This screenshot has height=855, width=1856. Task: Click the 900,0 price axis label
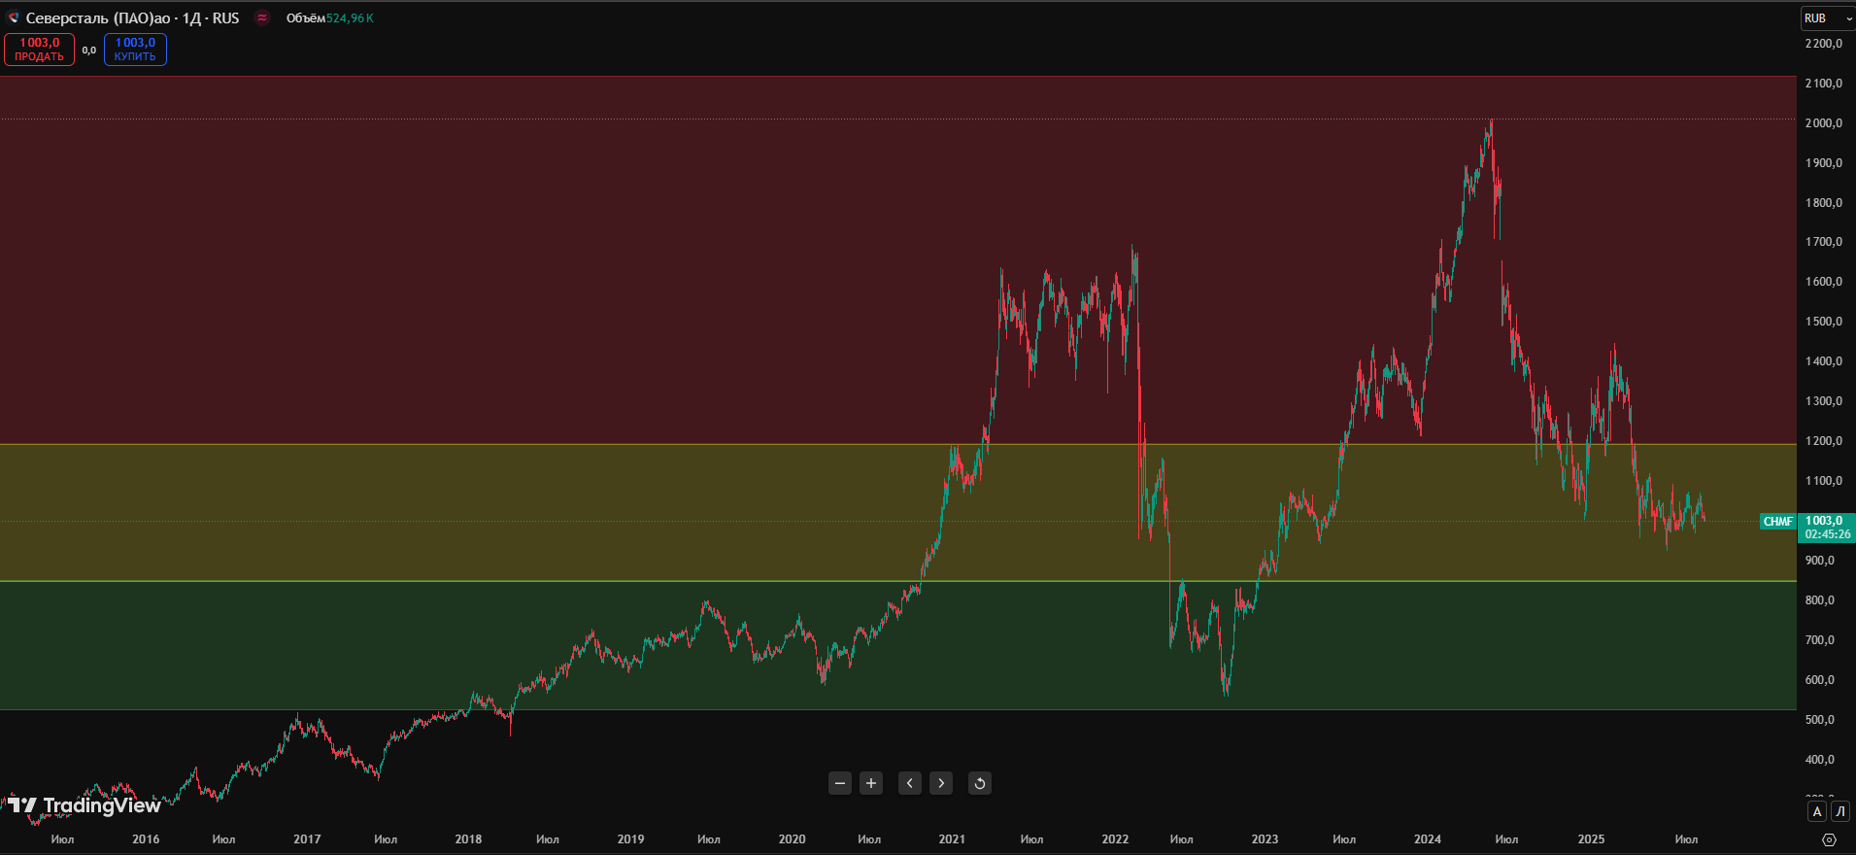(1820, 561)
